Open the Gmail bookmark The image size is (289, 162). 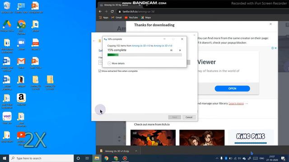coord(117,18)
